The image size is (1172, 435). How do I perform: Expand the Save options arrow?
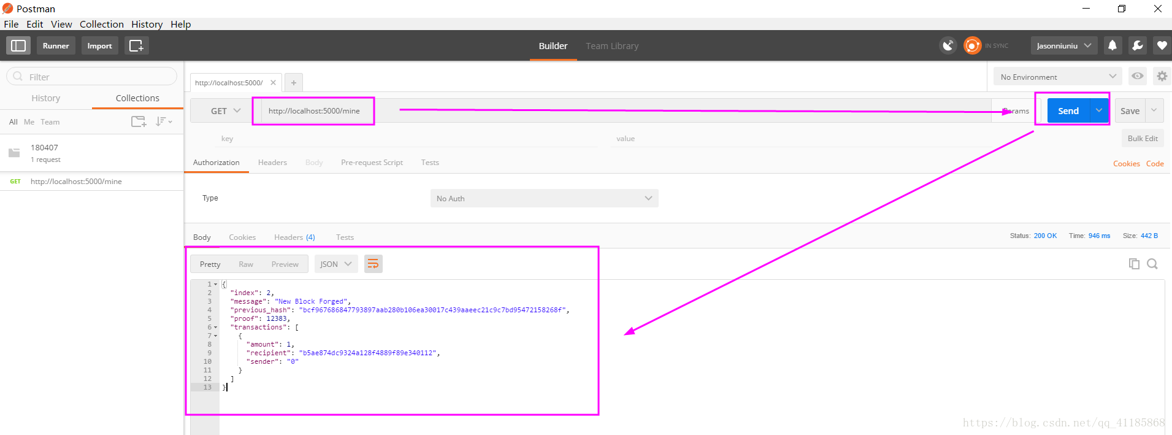pyautogui.click(x=1154, y=110)
